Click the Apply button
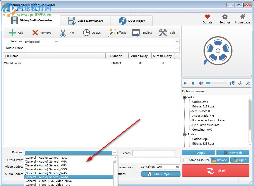The height and width of the screenshot is (186, 254). coord(198,153)
